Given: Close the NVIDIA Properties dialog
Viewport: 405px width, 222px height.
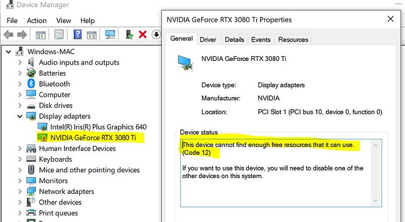Looking at the screenshot, I should (390, 19).
